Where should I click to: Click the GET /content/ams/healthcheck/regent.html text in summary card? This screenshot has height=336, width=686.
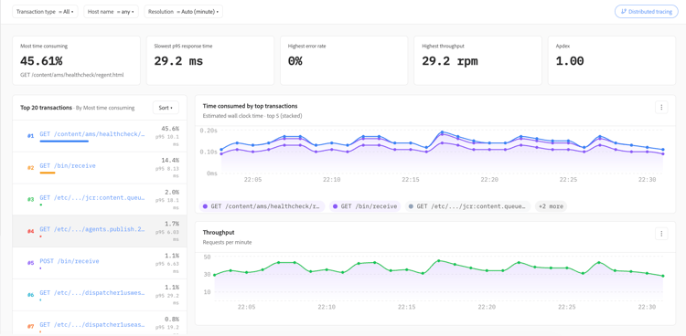click(72, 75)
